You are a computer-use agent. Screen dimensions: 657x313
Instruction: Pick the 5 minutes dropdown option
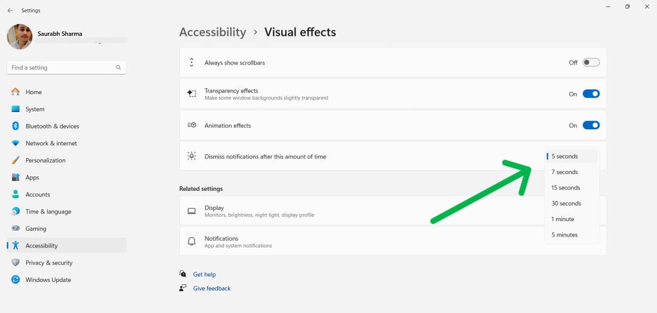click(x=564, y=235)
